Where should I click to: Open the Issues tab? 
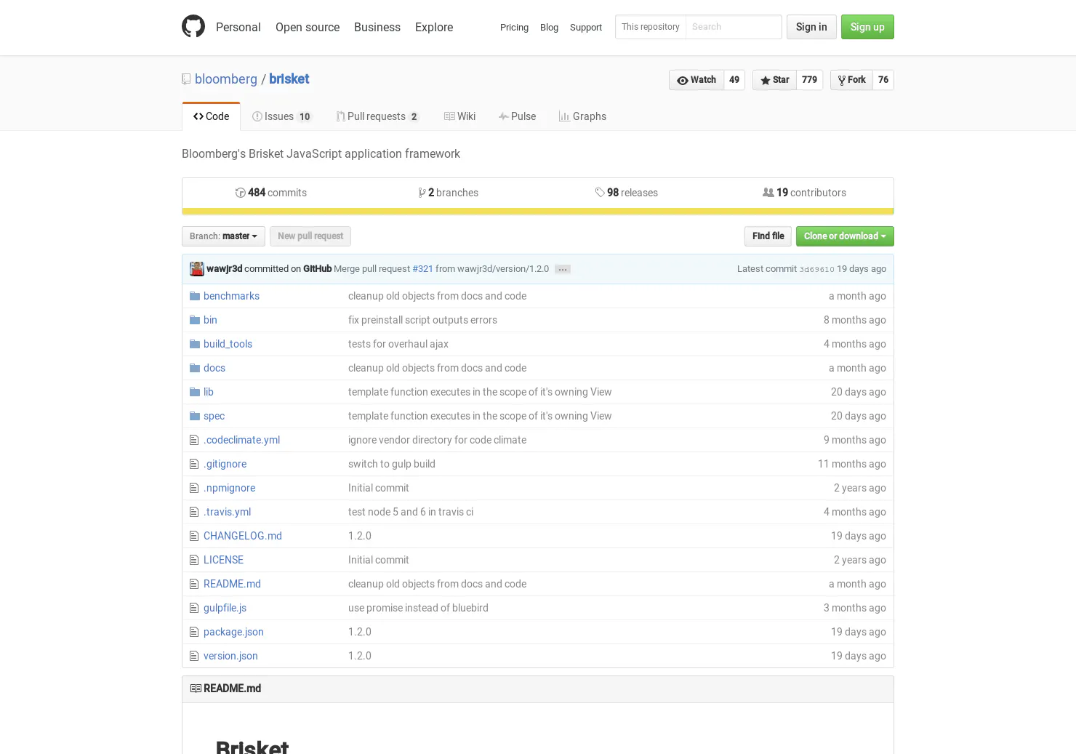pos(282,116)
